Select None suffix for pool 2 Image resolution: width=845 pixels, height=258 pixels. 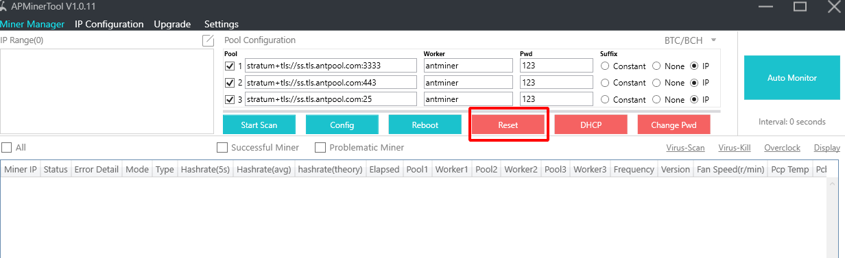click(x=656, y=82)
